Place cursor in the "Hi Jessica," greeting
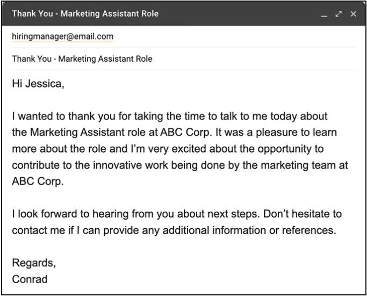 38,84
